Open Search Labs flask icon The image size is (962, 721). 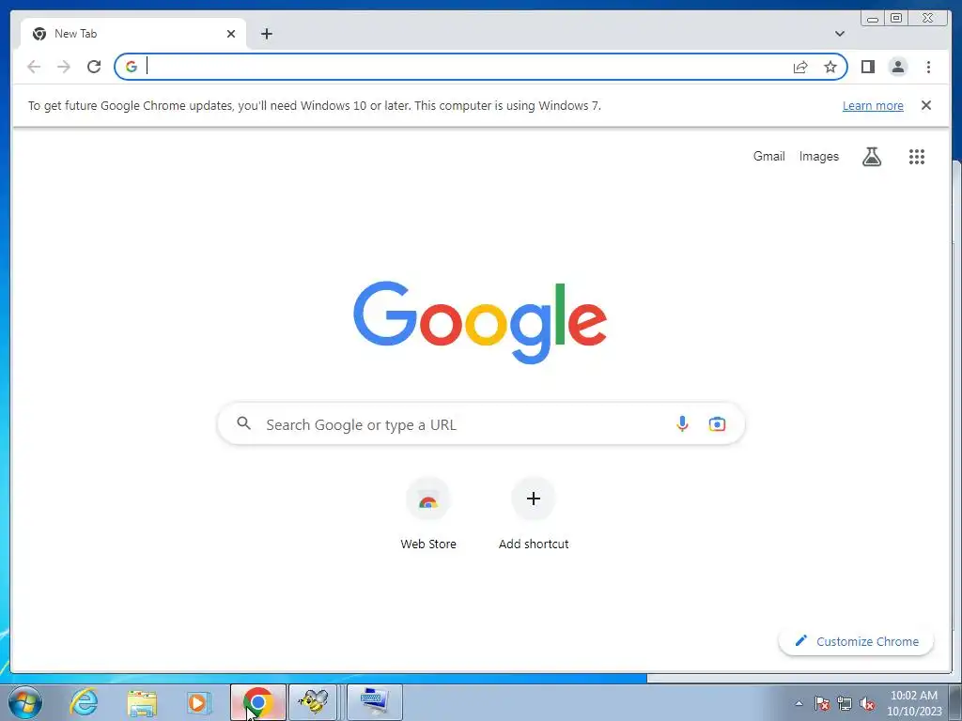pyautogui.click(x=872, y=157)
